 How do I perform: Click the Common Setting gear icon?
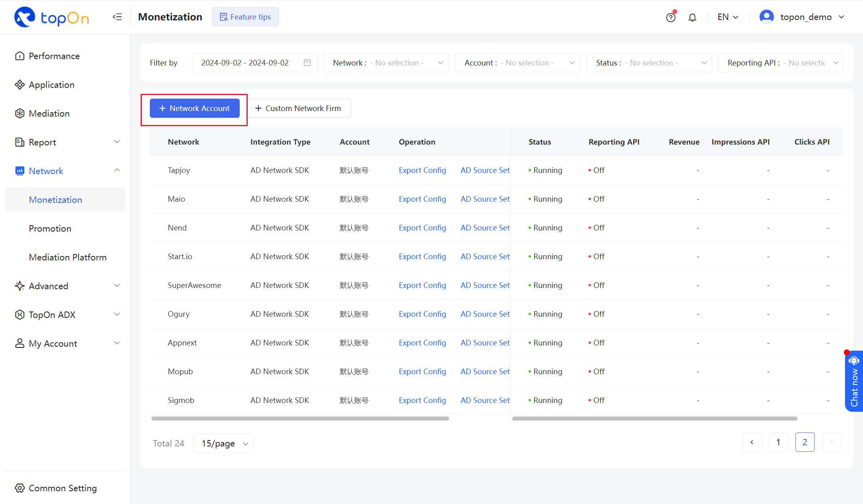(x=20, y=488)
